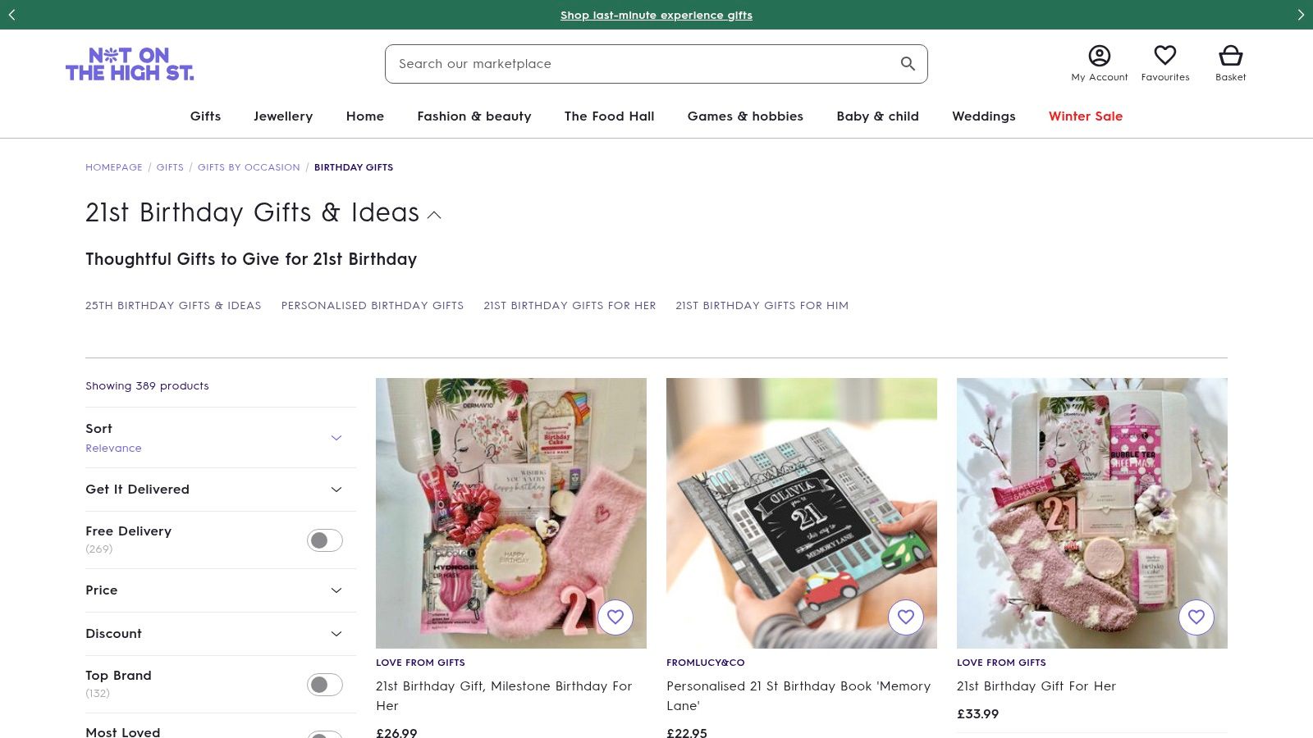Image resolution: width=1313 pixels, height=738 pixels.
Task: Open the shopping Basket icon
Action: click(x=1230, y=56)
